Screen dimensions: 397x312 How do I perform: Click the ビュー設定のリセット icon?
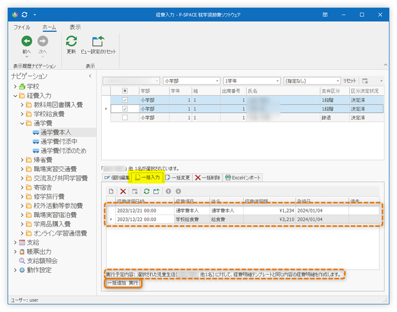pos(98,41)
